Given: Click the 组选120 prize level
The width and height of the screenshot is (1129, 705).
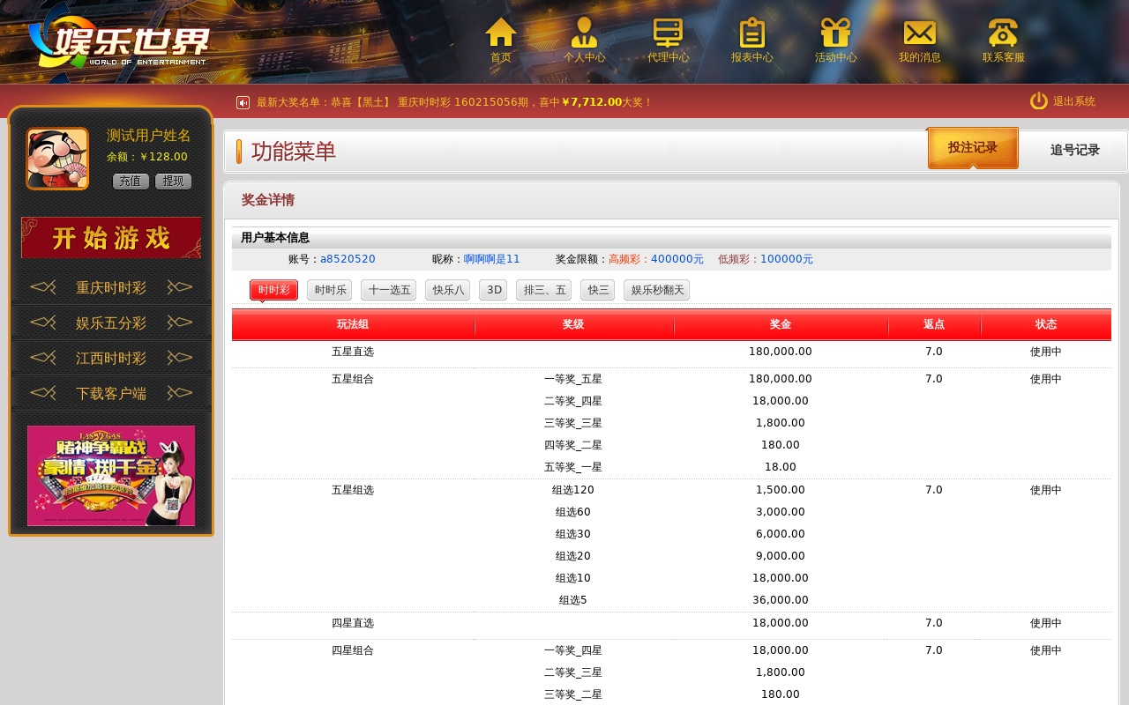Looking at the screenshot, I should click(x=573, y=490).
